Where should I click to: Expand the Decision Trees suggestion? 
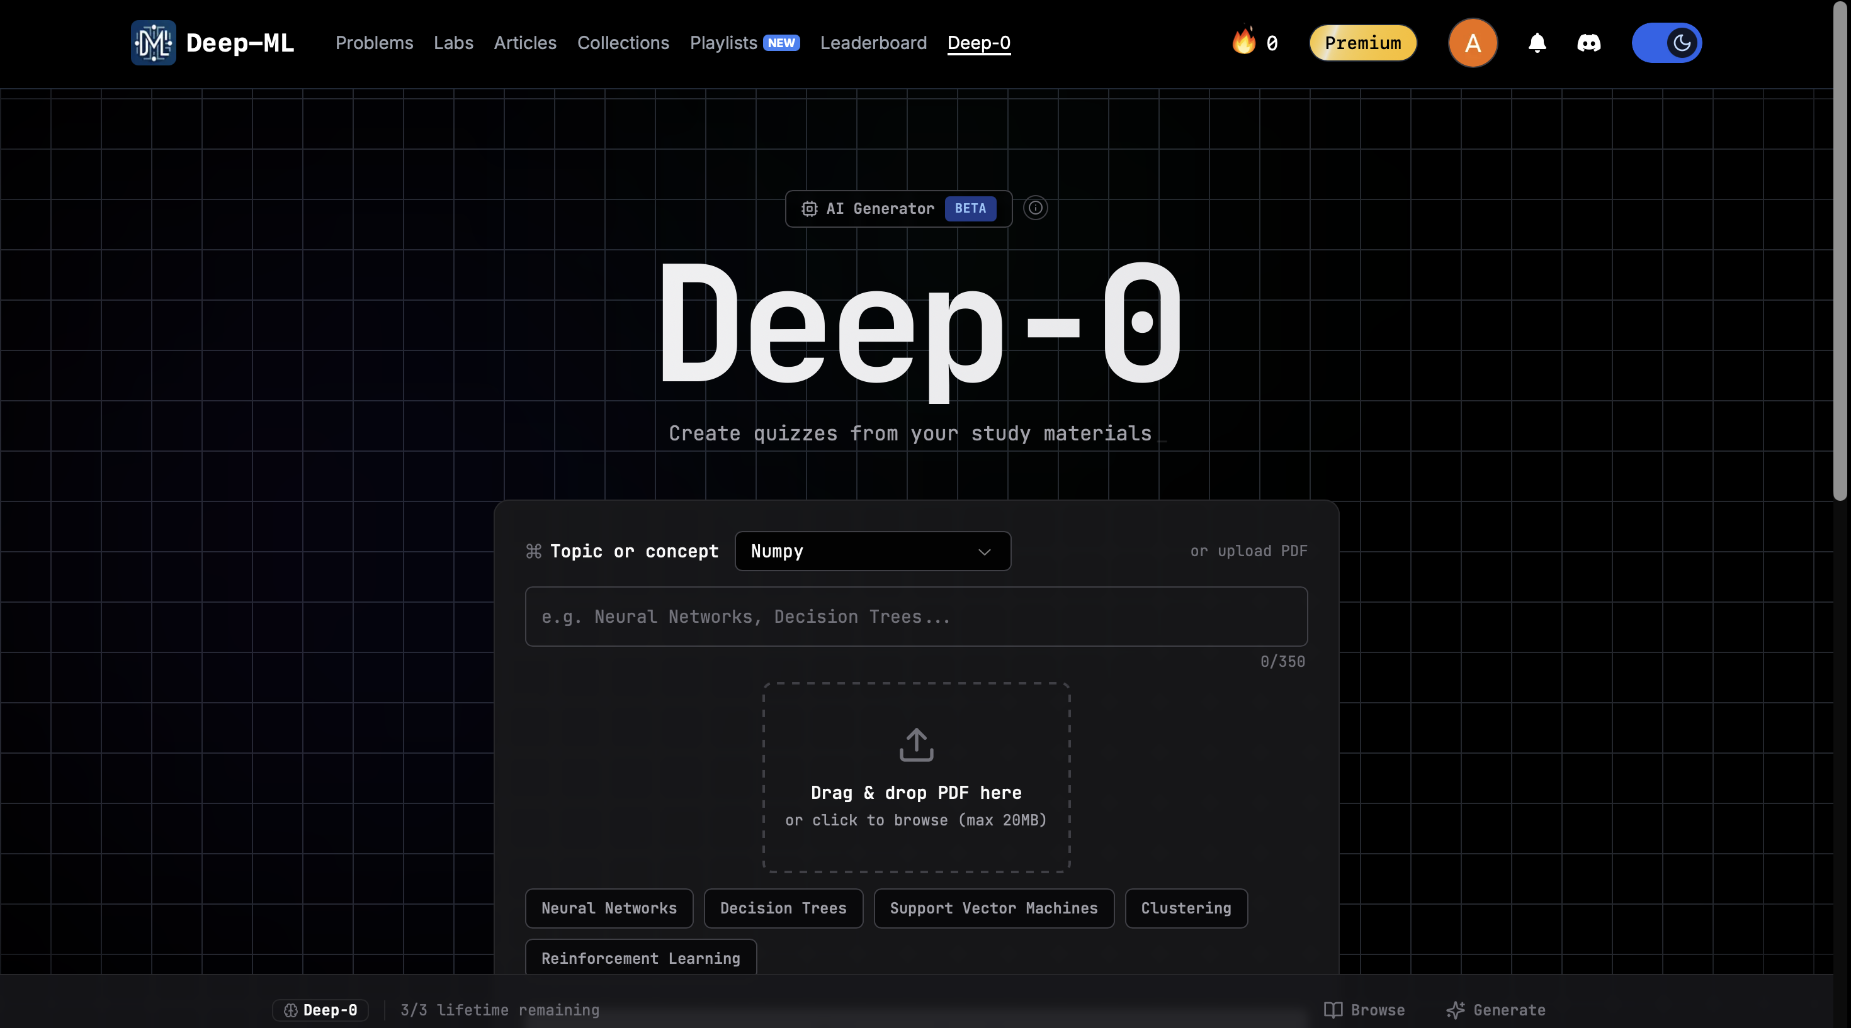(783, 908)
